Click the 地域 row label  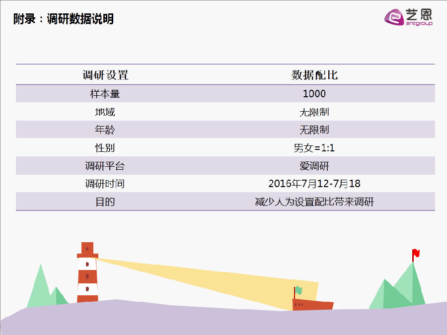tap(105, 112)
